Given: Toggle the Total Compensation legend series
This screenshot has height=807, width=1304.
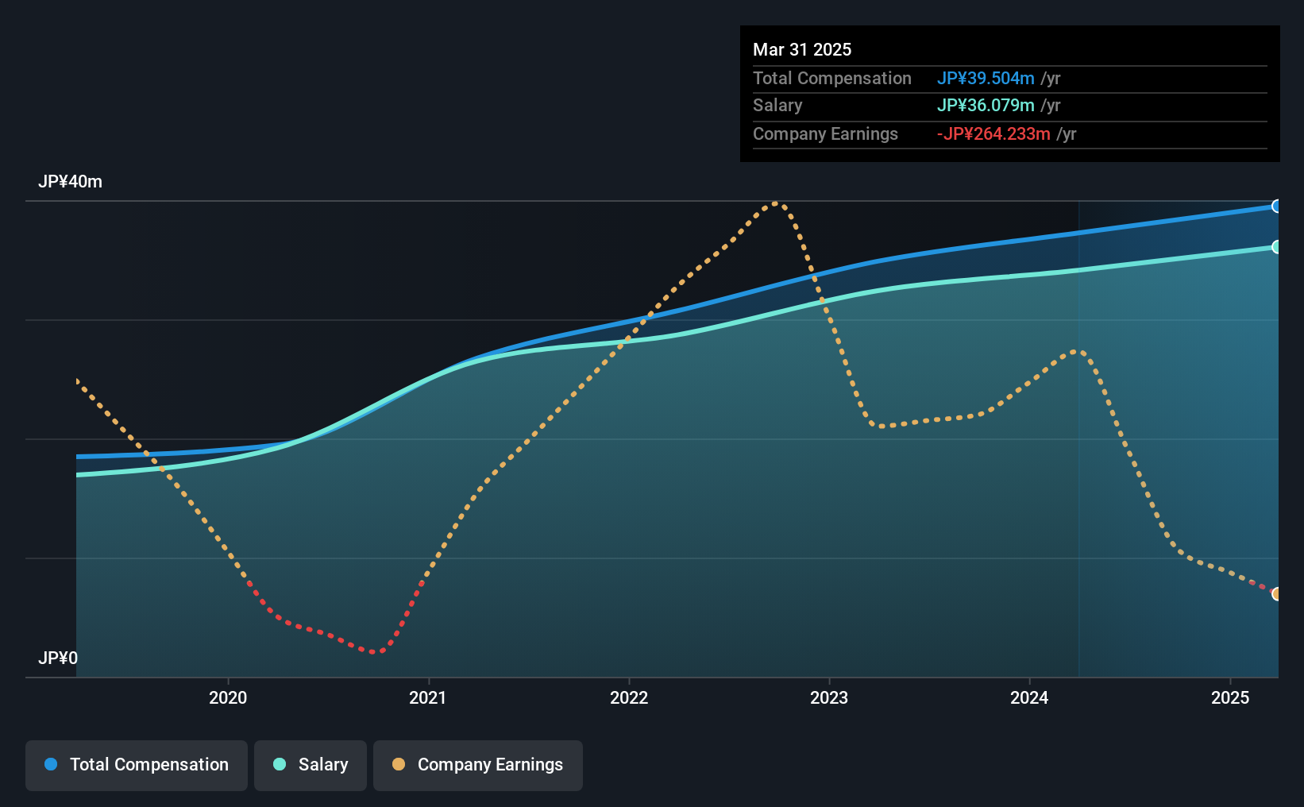Looking at the screenshot, I should coord(137,765).
